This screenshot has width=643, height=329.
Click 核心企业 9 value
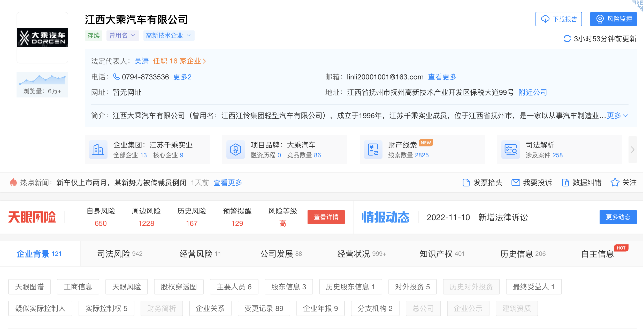coord(182,155)
